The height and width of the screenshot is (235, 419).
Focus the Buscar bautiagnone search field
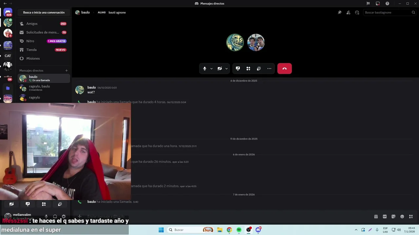click(x=390, y=12)
